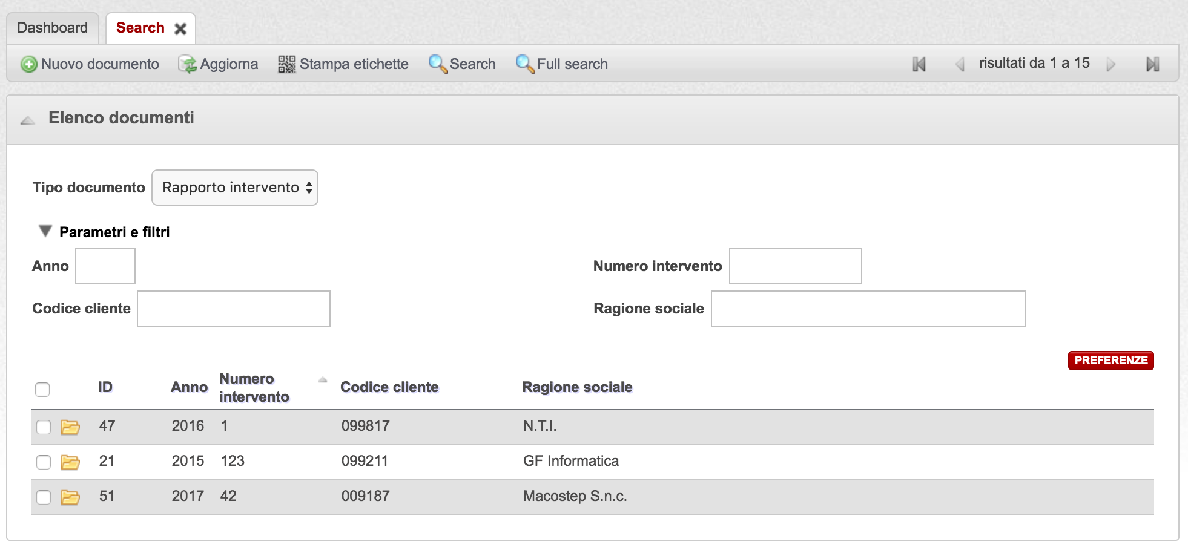Viewport: 1188px width, 553px height.
Task: Click the Macostep S.n.c. company name
Action: tap(575, 496)
